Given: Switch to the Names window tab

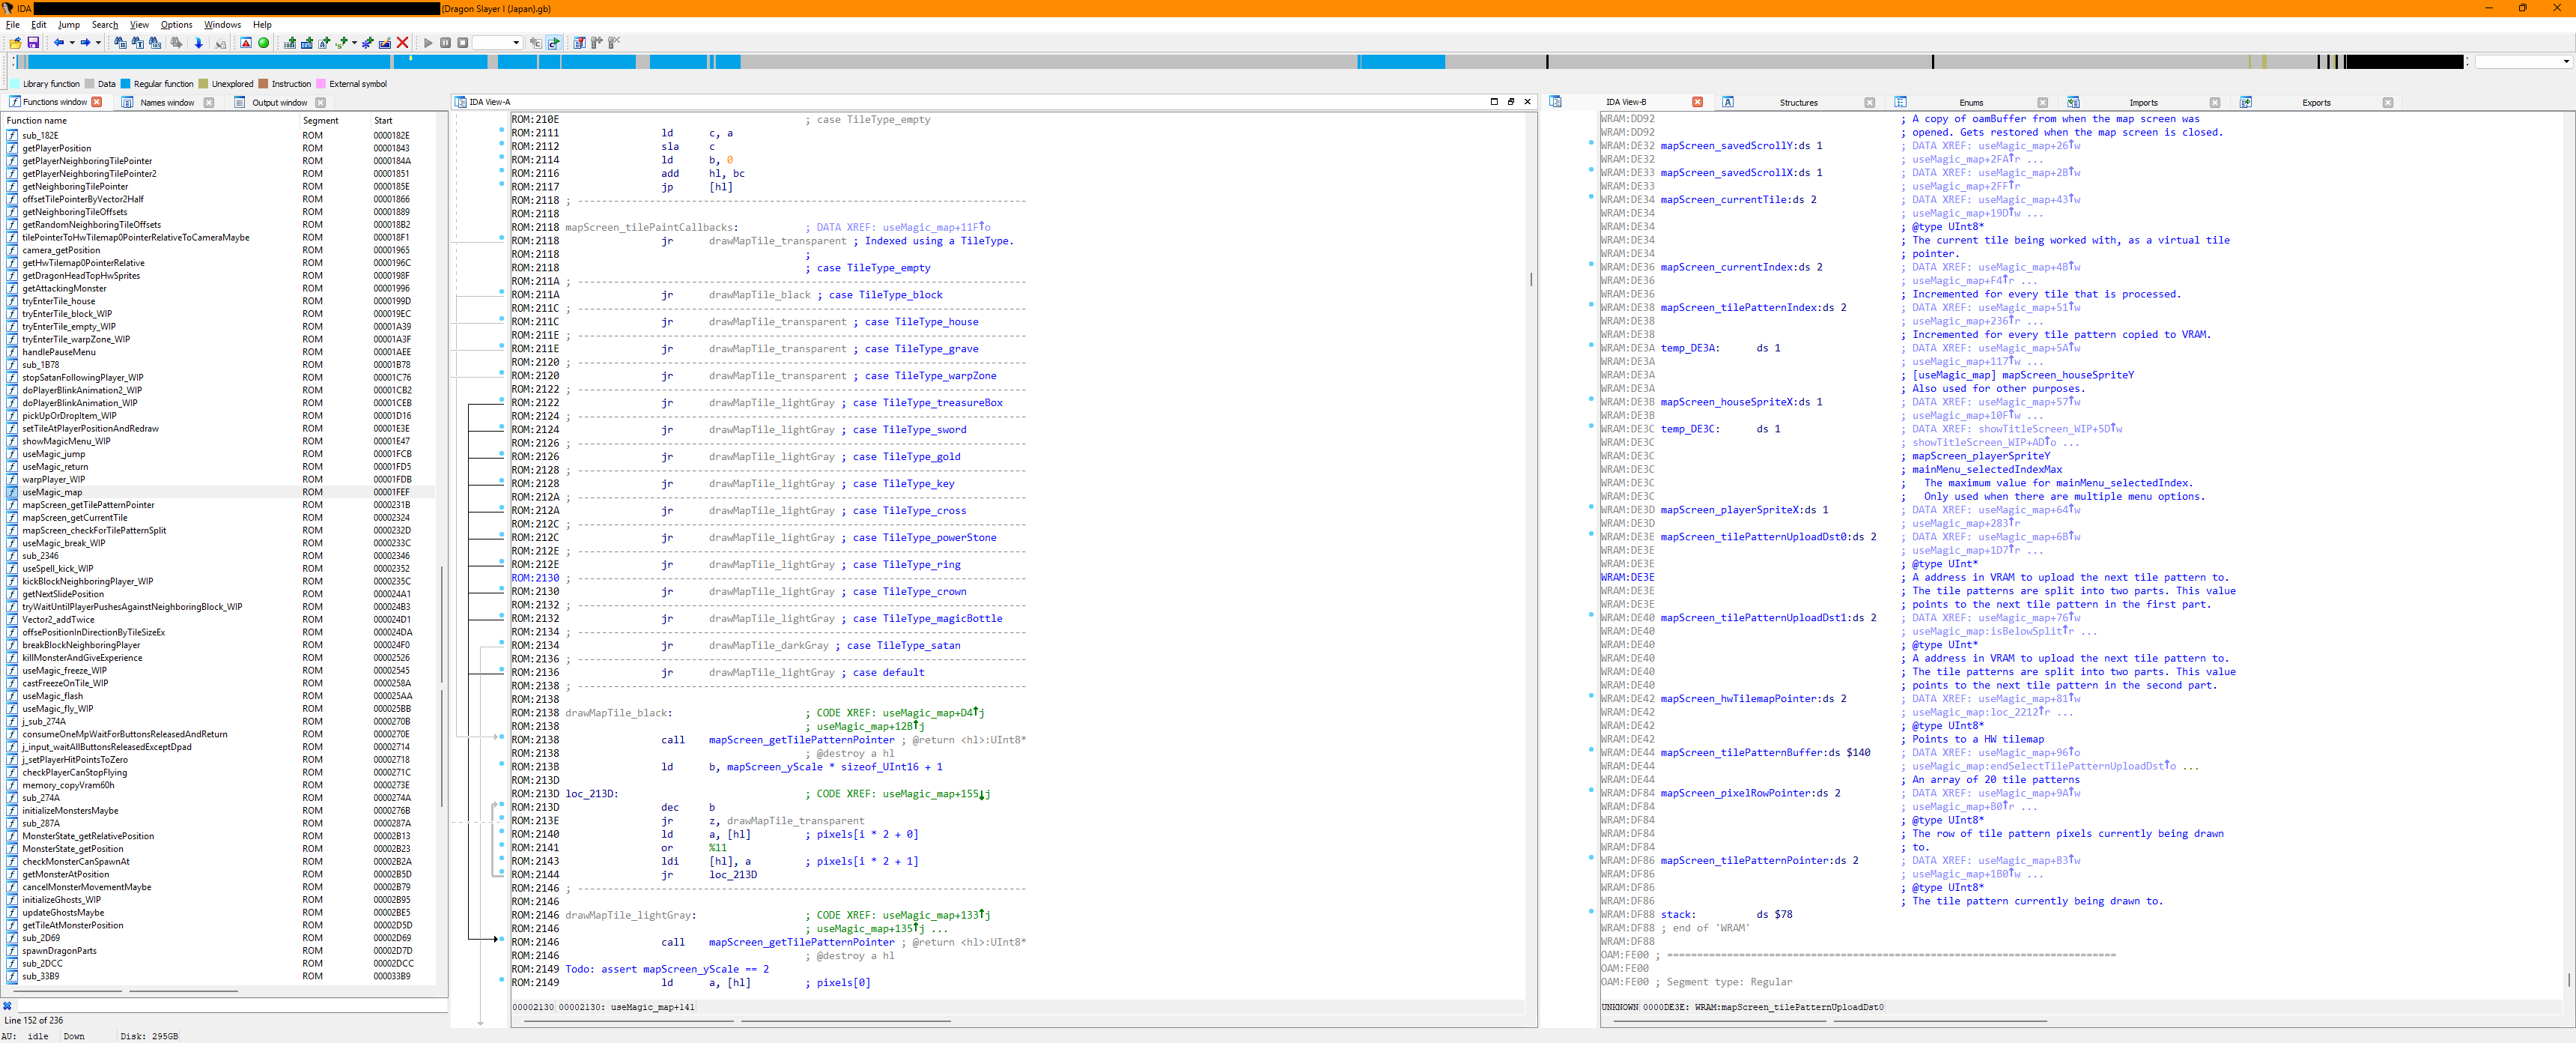Looking at the screenshot, I should pos(167,102).
